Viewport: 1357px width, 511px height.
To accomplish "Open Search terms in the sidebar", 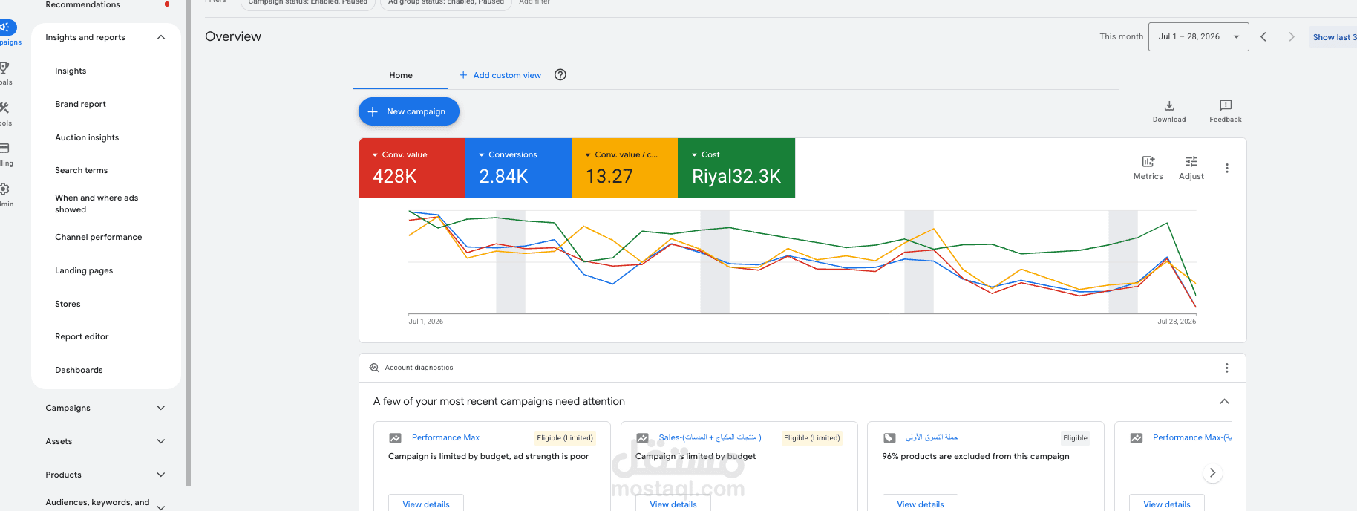I will [x=81, y=170].
